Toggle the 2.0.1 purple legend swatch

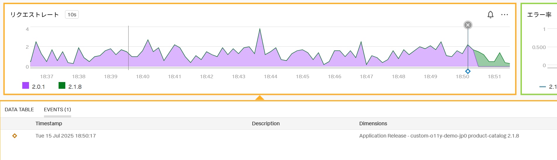tap(26, 86)
